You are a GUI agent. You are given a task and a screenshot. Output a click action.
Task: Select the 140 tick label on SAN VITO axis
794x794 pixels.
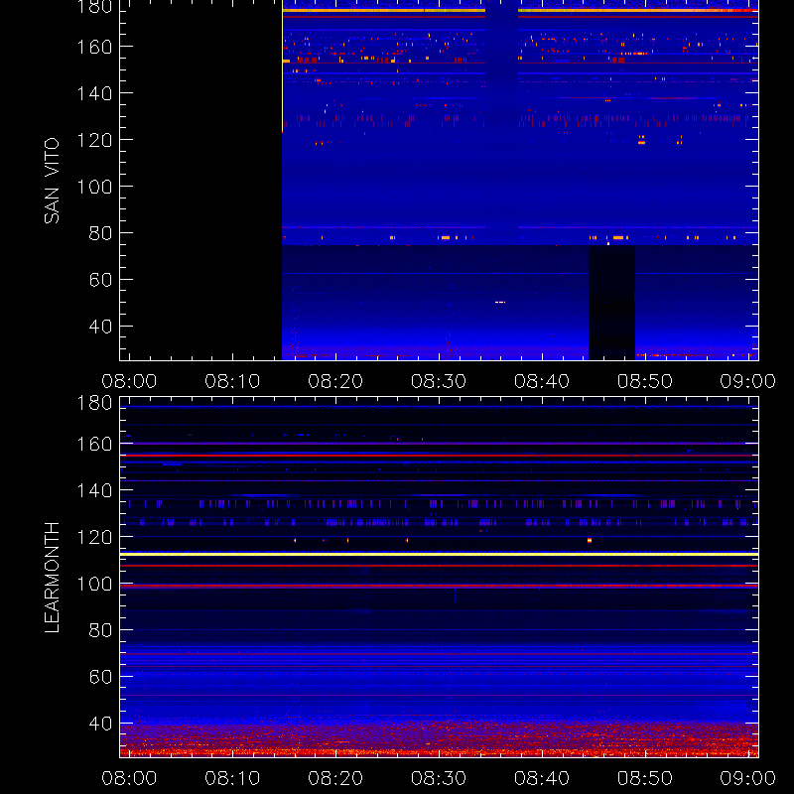tap(94, 93)
